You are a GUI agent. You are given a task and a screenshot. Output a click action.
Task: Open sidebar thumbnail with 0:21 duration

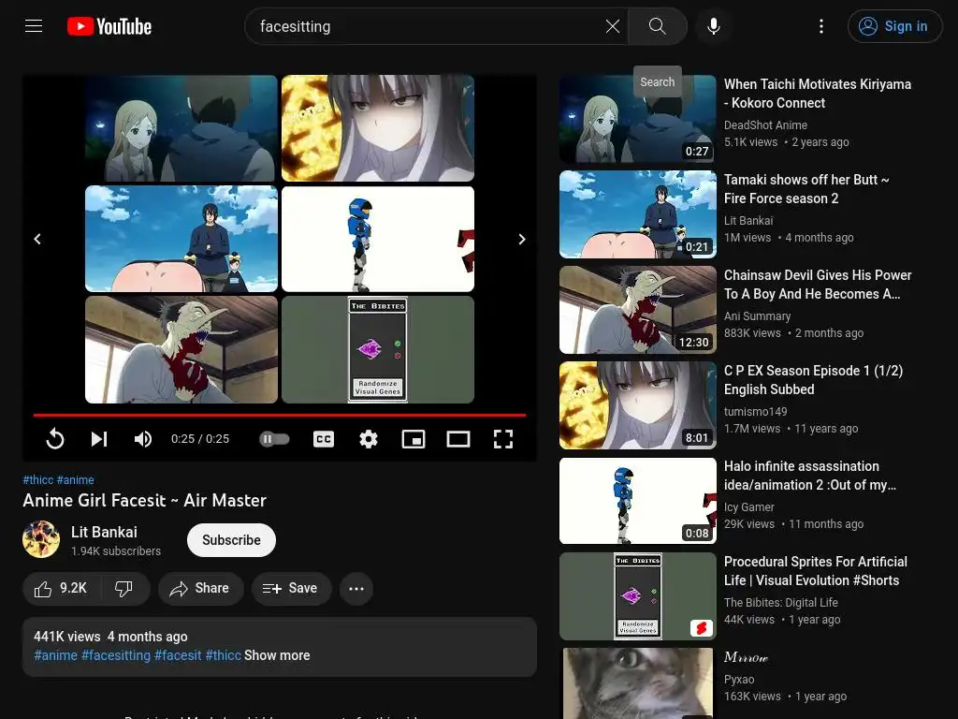tap(637, 214)
